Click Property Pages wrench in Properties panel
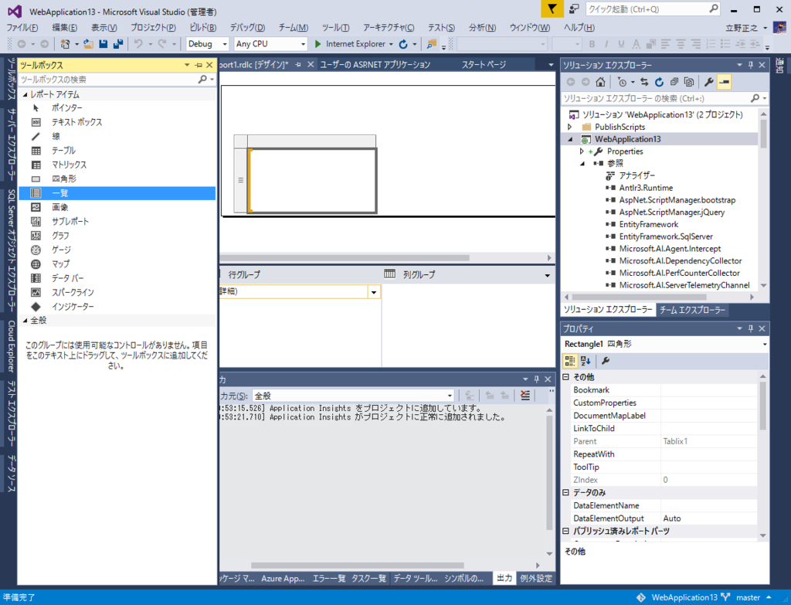Image resolution: width=791 pixels, height=605 pixels. click(606, 361)
